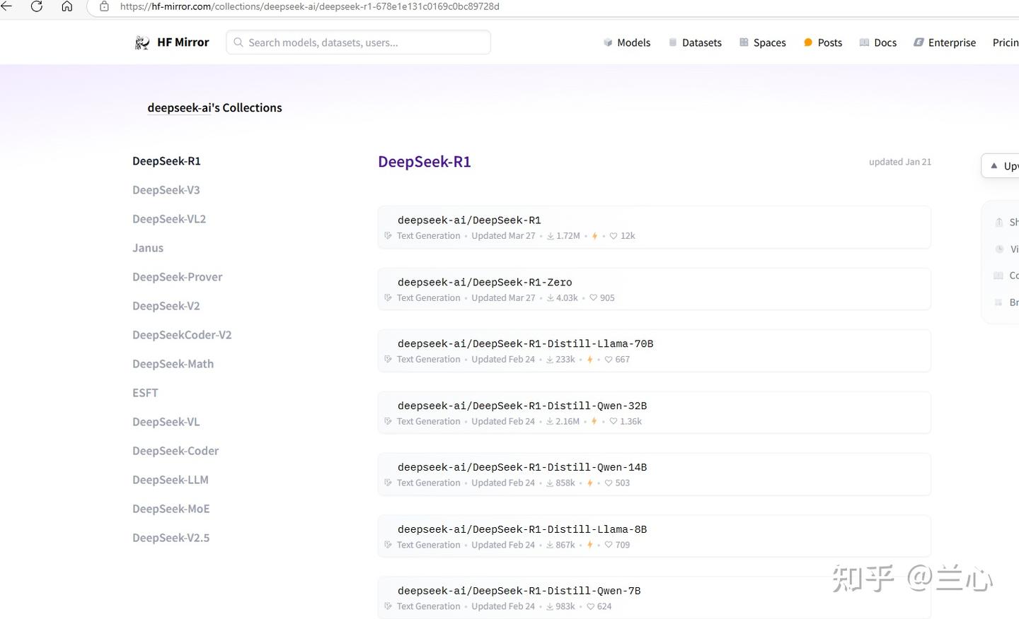Open the Janus collection
Screen dimensions: 1019x619
pyautogui.click(x=148, y=247)
